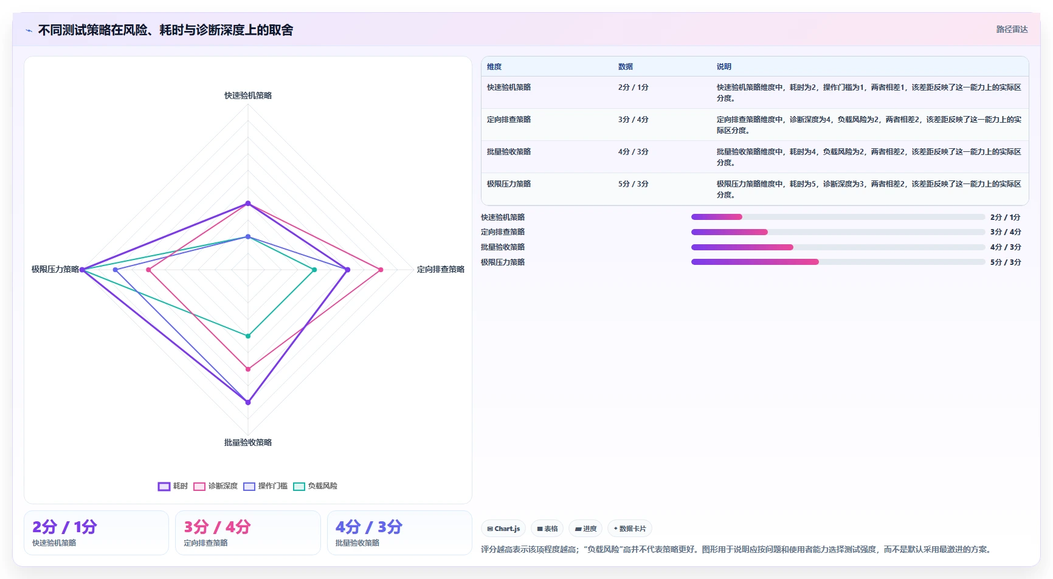The image size is (1053, 579).
Task: Click the 批量验收策略 progress bar
Action: pyautogui.click(x=838, y=247)
